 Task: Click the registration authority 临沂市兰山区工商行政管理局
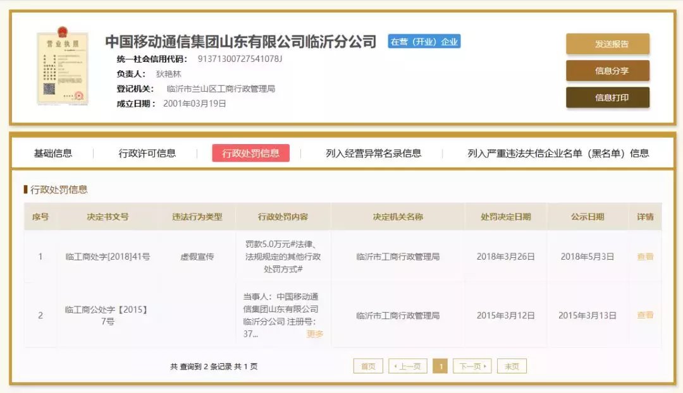pyautogui.click(x=221, y=89)
